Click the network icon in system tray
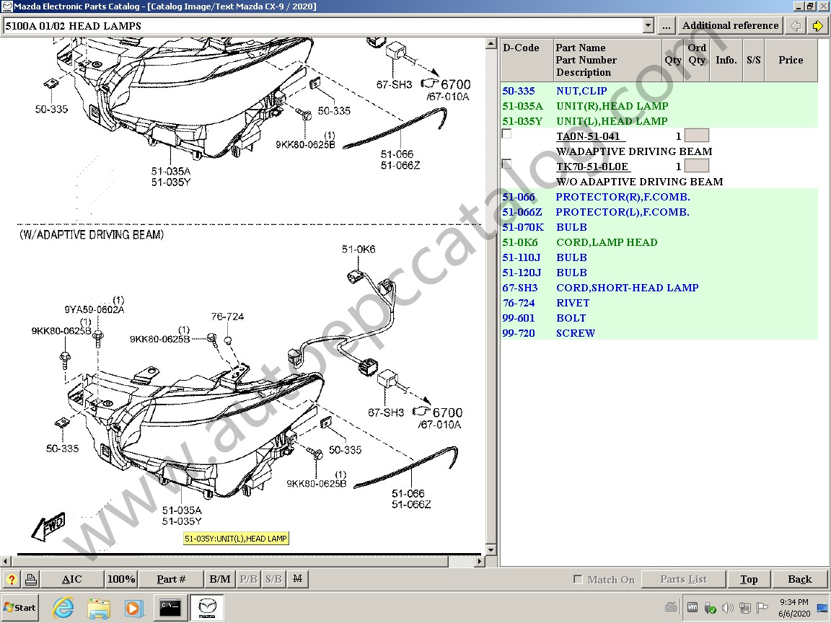 [745, 608]
